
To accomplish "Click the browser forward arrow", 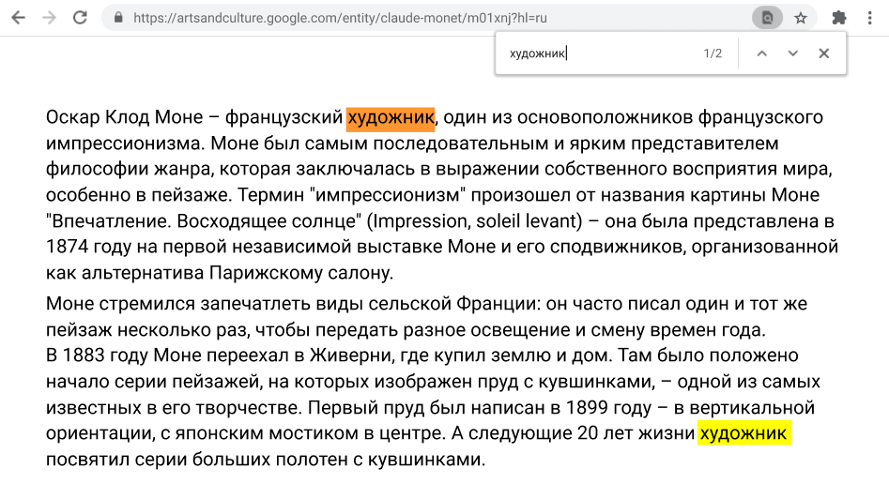I will click(x=49, y=18).
